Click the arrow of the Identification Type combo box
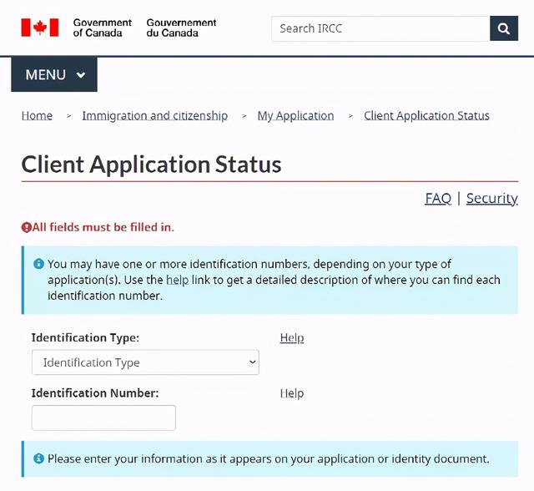 coord(252,362)
